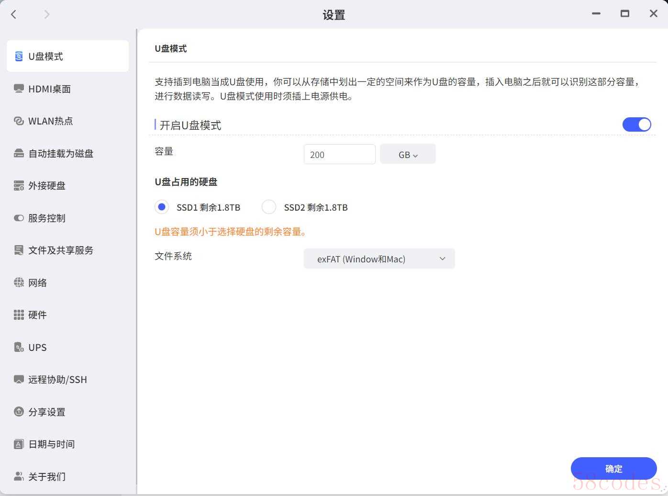This screenshot has height=496, width=668.
Task: Click the UPS power icon
Action: coord(19,348)
